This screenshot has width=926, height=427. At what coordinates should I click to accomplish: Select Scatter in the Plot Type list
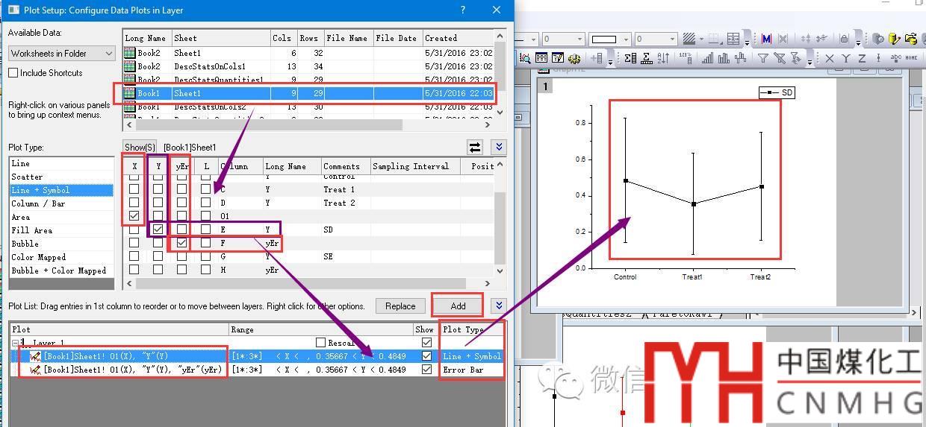27,177
